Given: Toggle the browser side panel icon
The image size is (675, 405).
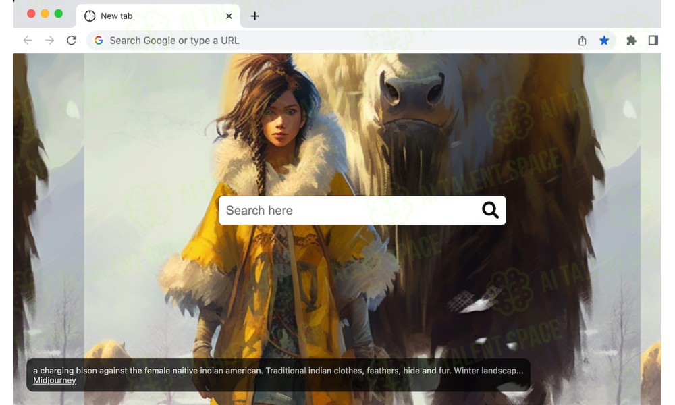Looking at the screenshot, I should [653, 40].
